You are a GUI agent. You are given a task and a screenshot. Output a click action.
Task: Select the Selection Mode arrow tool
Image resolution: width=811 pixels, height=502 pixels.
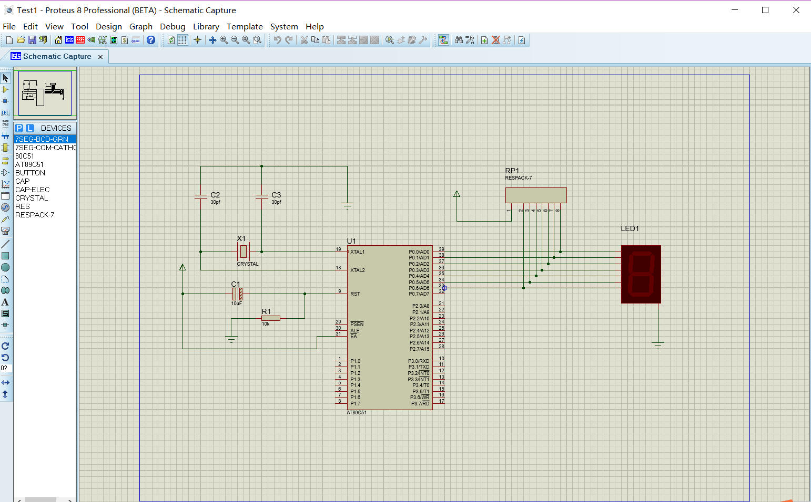click(5, 78)
